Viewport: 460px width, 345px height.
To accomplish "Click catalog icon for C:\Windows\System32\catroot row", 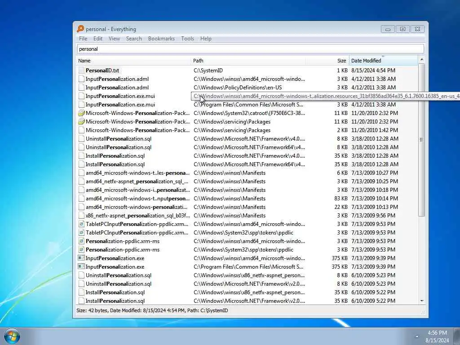I will click(81, 113).
